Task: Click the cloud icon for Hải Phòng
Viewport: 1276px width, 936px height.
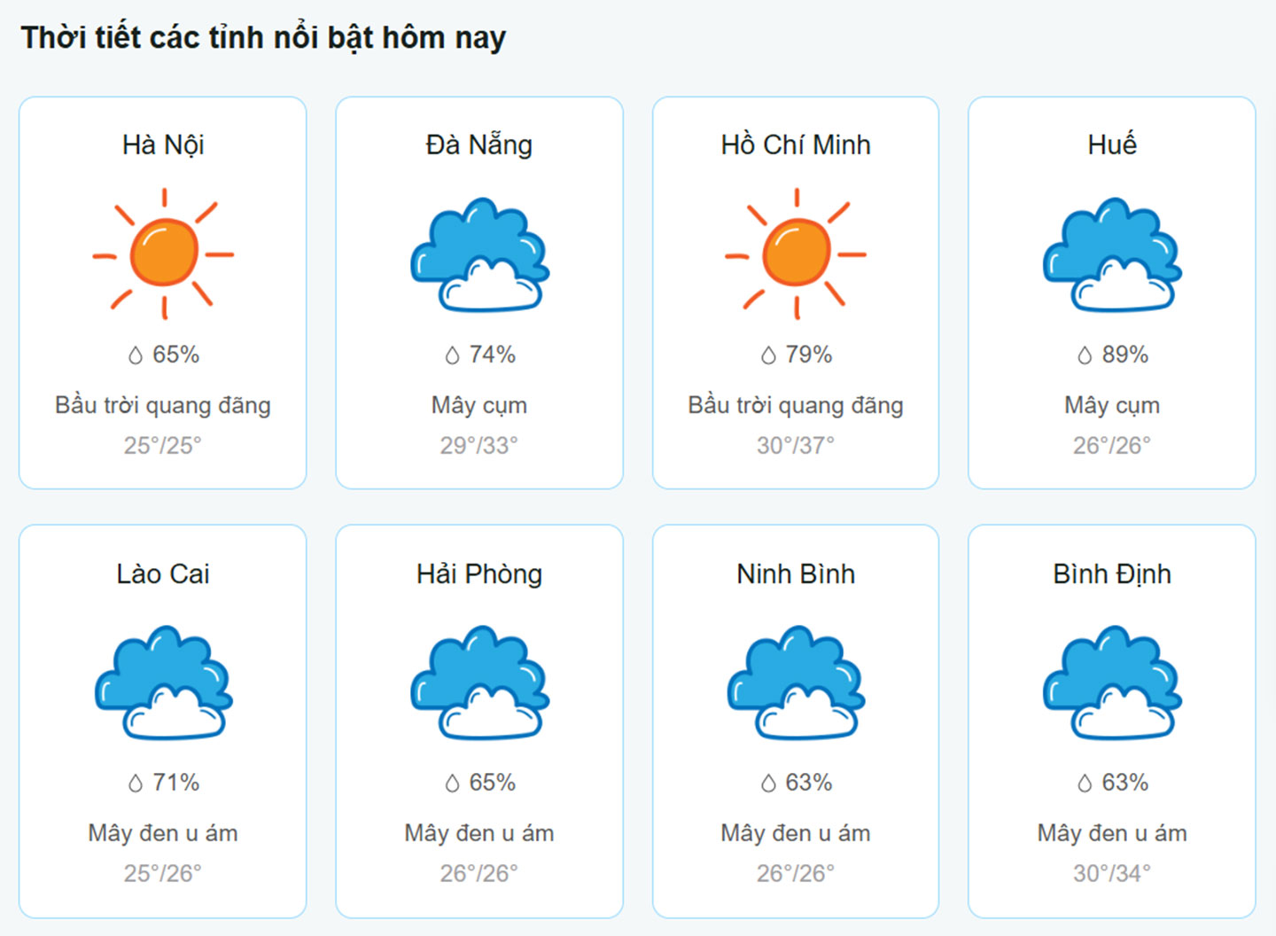Action: (x=479, y=683)
